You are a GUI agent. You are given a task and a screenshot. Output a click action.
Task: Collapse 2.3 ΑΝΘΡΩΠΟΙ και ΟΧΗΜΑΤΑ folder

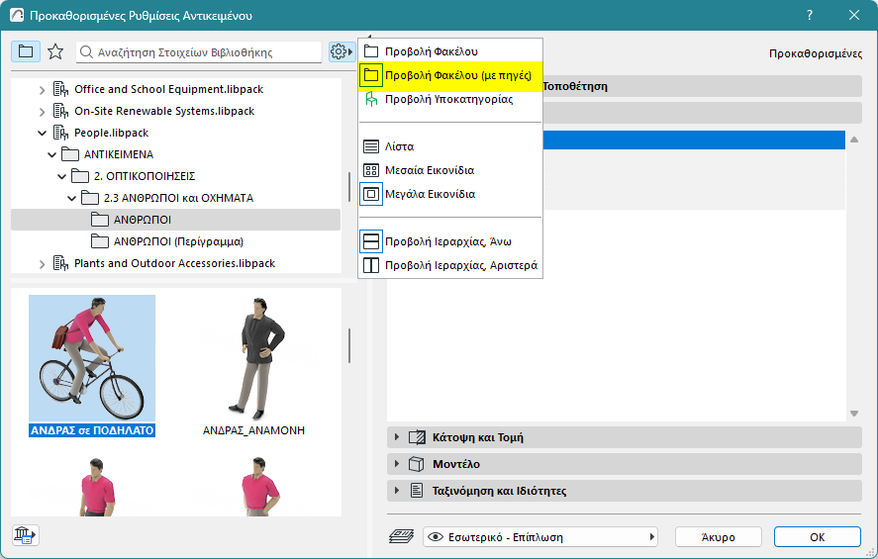pyautogui.click(x=71, y=198)
